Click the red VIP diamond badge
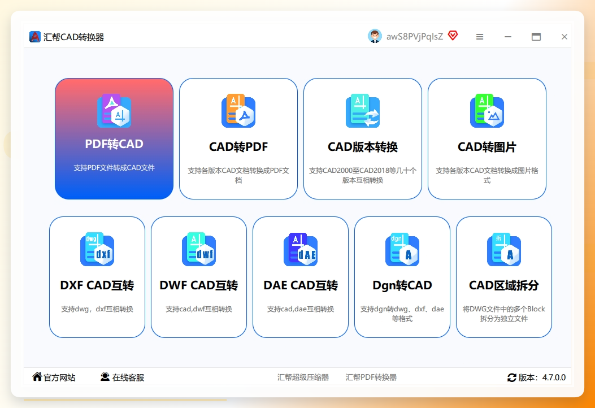 pyautogui.click(x=453, y=36)
